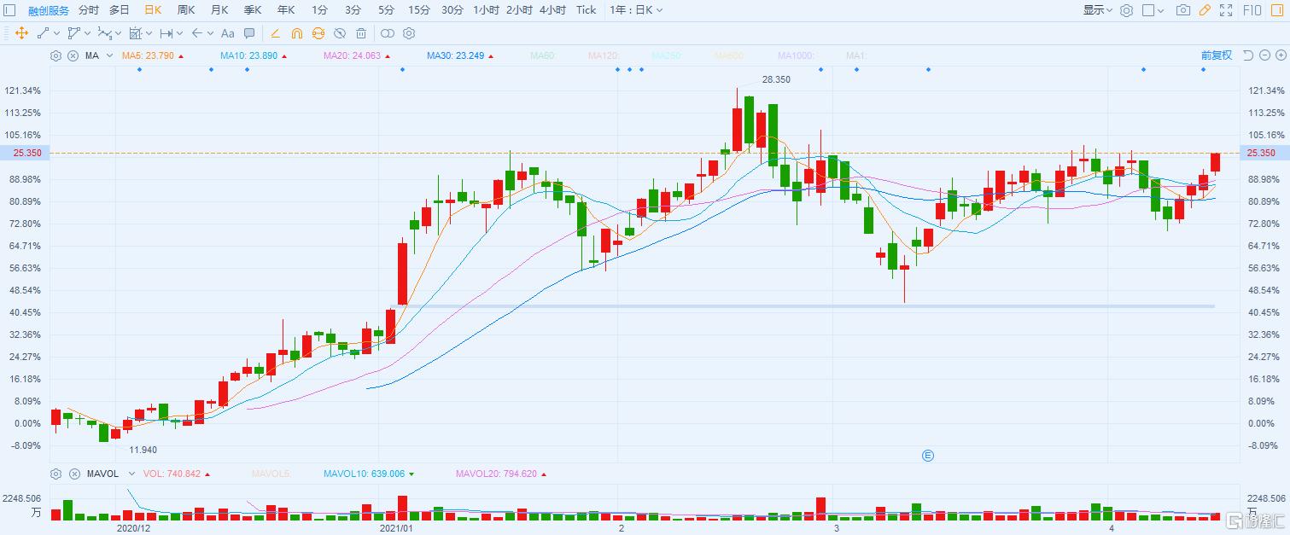Screen dimensions: 1290x535
Task: Take a chart screenshot with camera icon
Action: 1182,10
